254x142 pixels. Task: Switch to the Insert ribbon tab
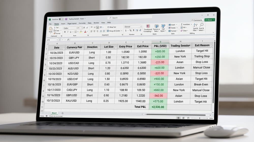(63, 24)
